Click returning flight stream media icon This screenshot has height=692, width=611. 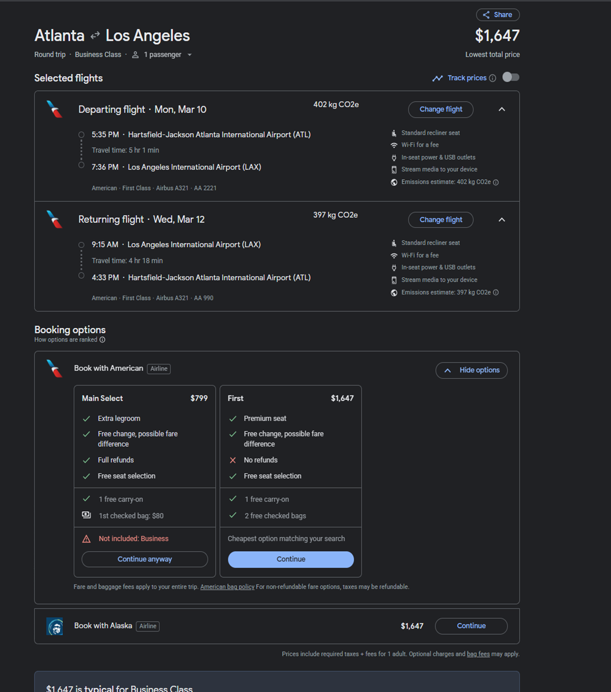point(394,280)
